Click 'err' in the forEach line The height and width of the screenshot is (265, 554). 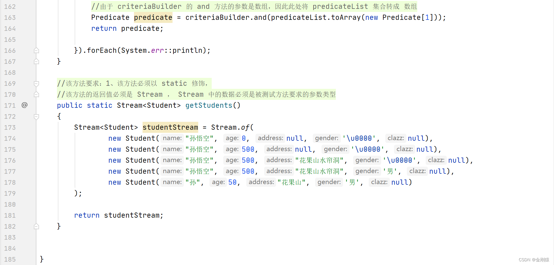pos(158,50)
